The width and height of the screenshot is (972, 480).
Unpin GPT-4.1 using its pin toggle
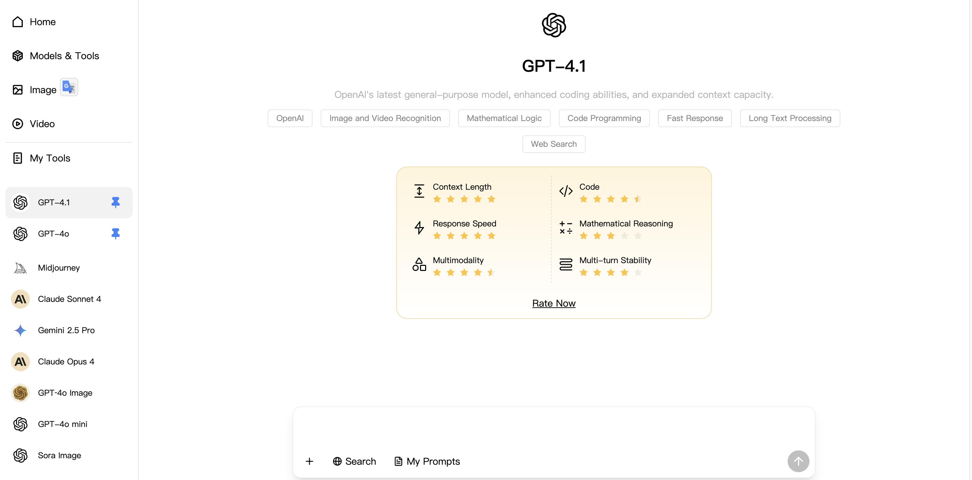coord(115,202)
